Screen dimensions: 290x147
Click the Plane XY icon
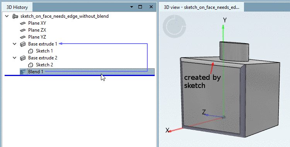pyautogui.click(x=23, y=23)
